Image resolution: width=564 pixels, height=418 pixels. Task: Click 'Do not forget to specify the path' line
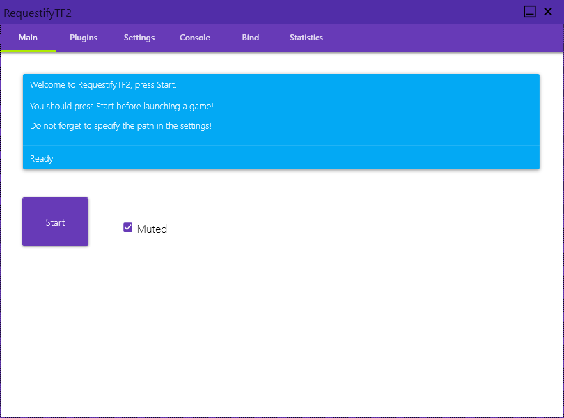[x=120, y=126]
